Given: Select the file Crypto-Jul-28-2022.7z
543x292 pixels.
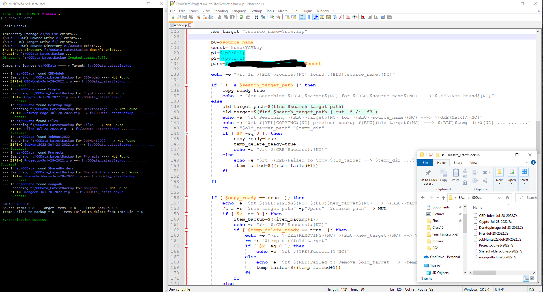Looking at the screenshot, I should coord(495,222).
